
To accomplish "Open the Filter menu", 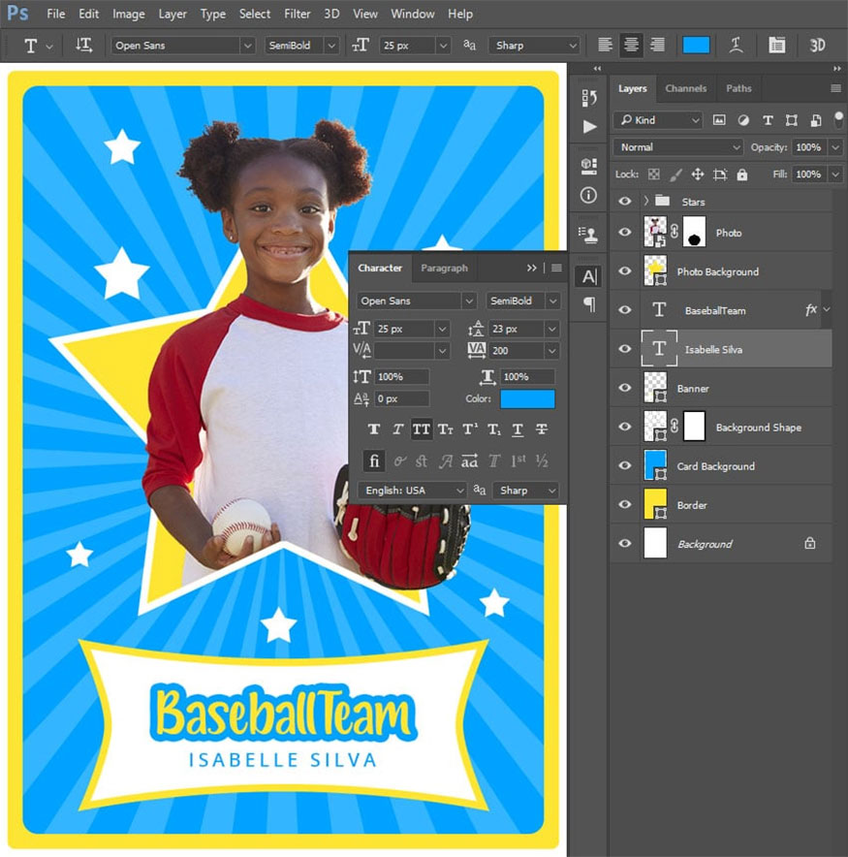I will click(298, 14).
